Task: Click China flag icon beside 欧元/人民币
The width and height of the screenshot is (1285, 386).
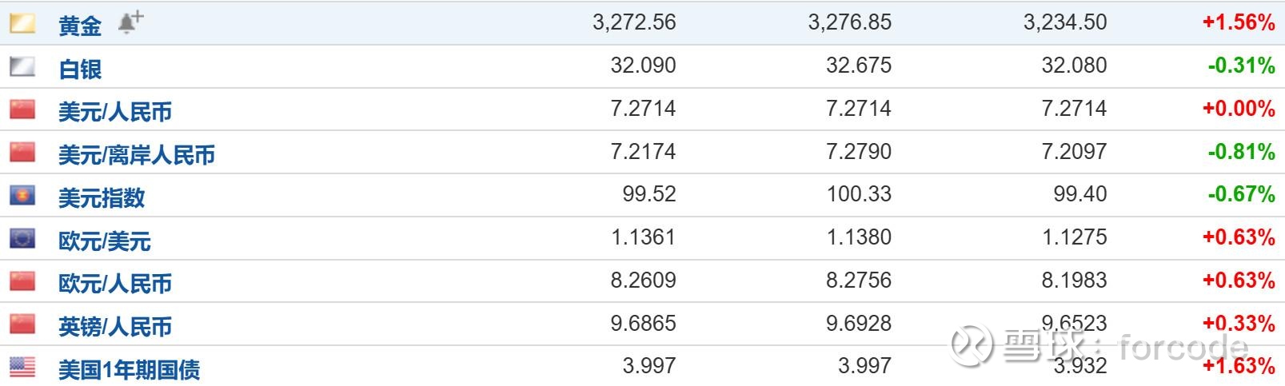Action: (x=22, y=281)
